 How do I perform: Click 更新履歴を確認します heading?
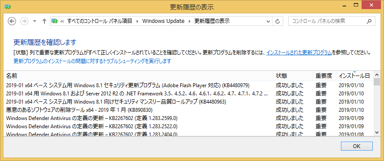tap(45, 42)
